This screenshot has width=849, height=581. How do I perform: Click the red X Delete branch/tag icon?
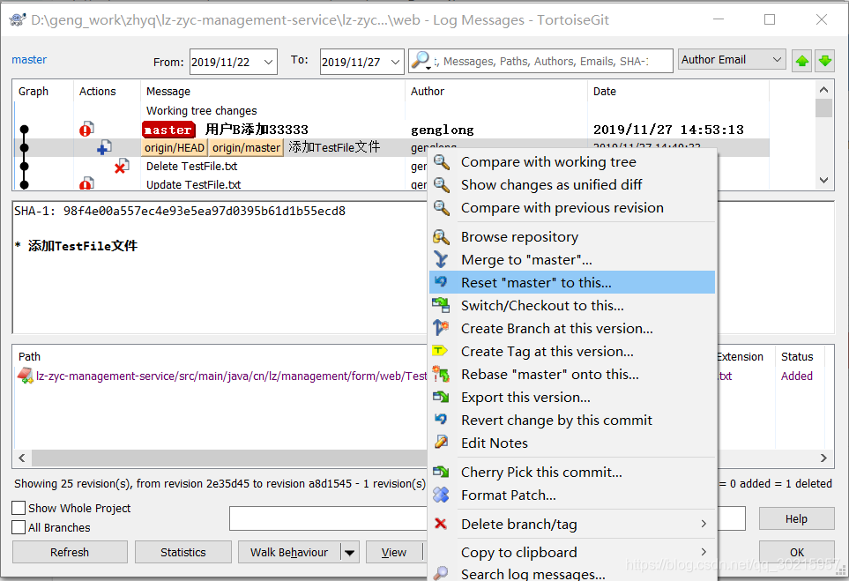441,524
